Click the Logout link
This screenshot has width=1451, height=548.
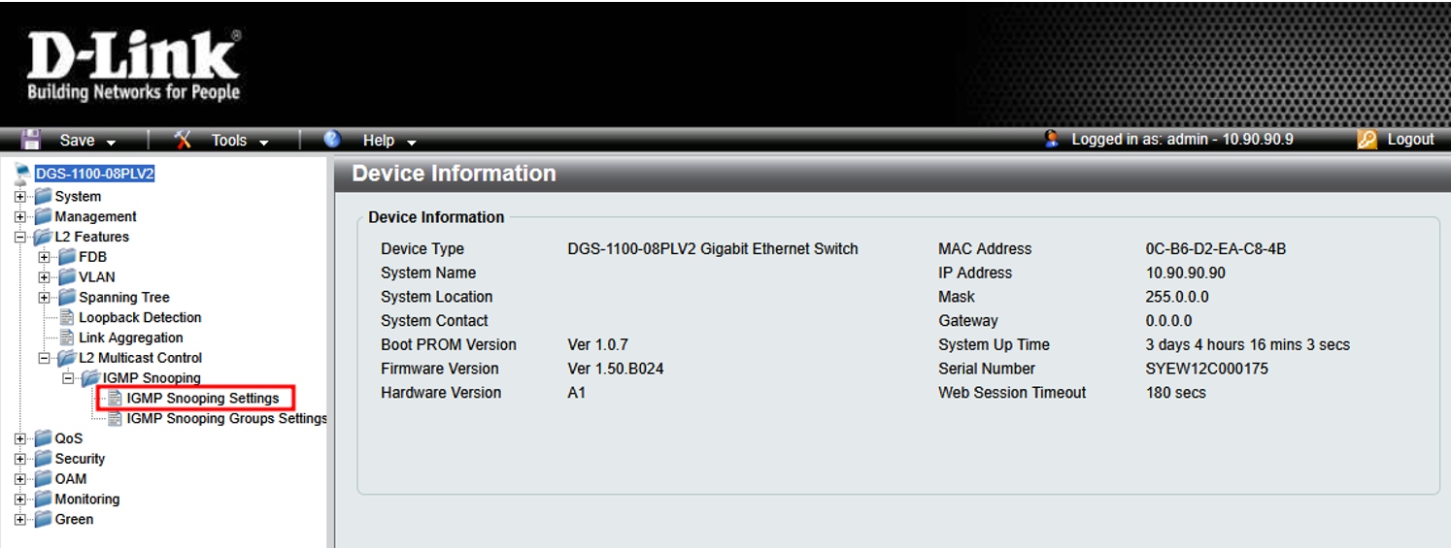point(1410,140)
